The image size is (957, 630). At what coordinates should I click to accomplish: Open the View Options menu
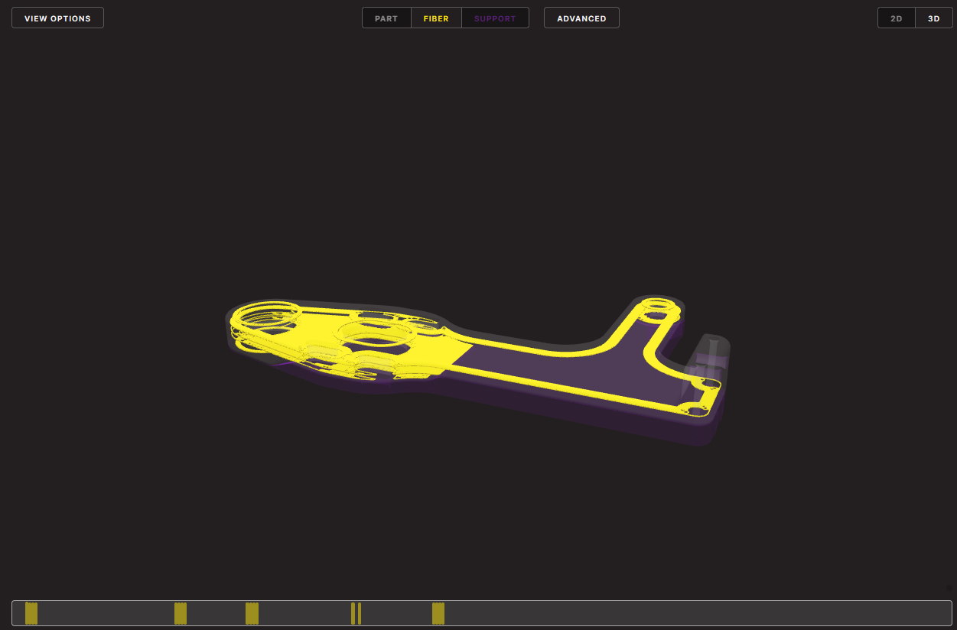point(57,18)
